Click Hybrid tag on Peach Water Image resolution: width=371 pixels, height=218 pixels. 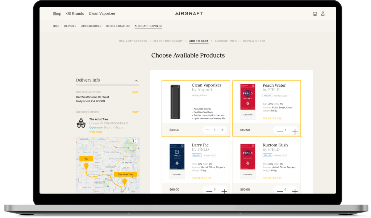pyautogui.click(x=267, y=96)
